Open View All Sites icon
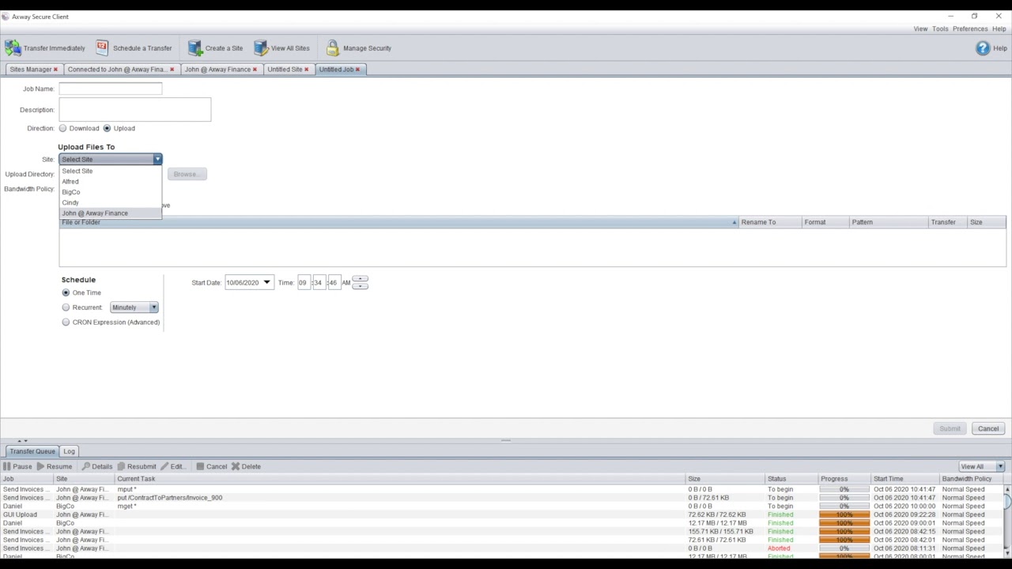The width and height of the screenshot is (1012, 569). pyautogui.click(x=261, y=48)
